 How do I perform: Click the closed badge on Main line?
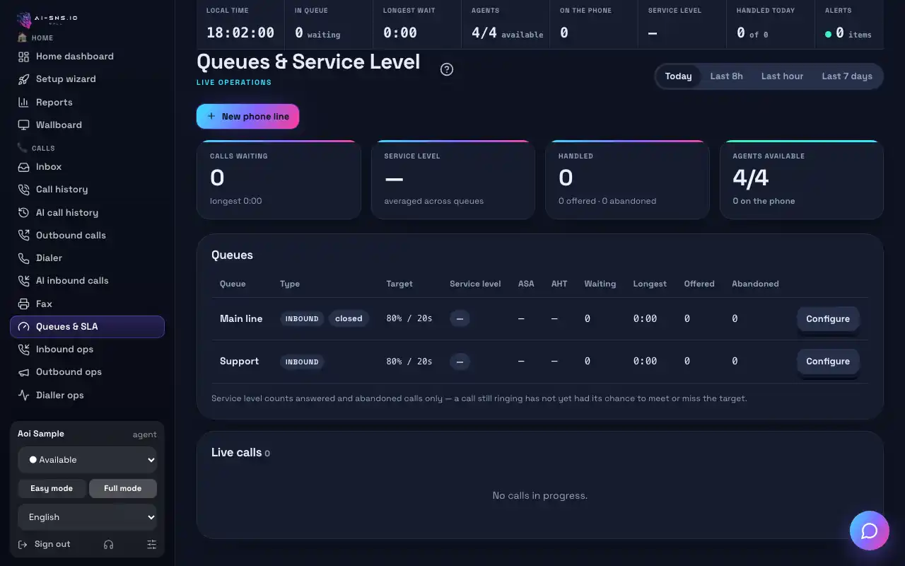(x=349, y=319)
